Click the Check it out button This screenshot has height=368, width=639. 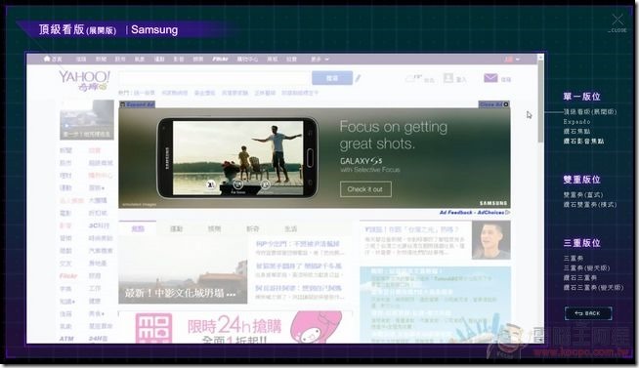point(365,189)
